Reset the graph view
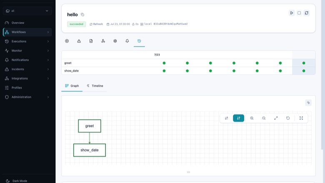This screenshot has height=183, width=325. pyautogui.click(x=288, y=118)
